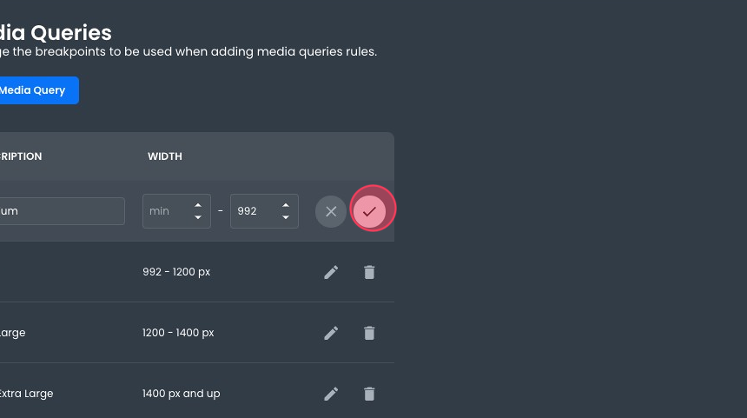This screenshot has height=418, width=747.
Task: Decrease the min width with down arrow
Action: (198, 217)
